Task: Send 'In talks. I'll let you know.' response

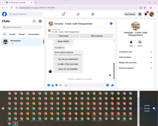Action: pyautogui.click(x=68, y=64)
